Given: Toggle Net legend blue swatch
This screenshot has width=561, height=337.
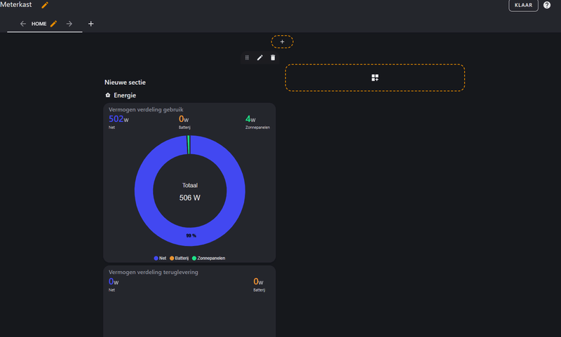Looking at the screenshot, I should click(156, 258).
